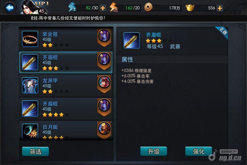Tap the gold ingot currency icon
Viewport: 247px width, 165px height.
(190, 7)
